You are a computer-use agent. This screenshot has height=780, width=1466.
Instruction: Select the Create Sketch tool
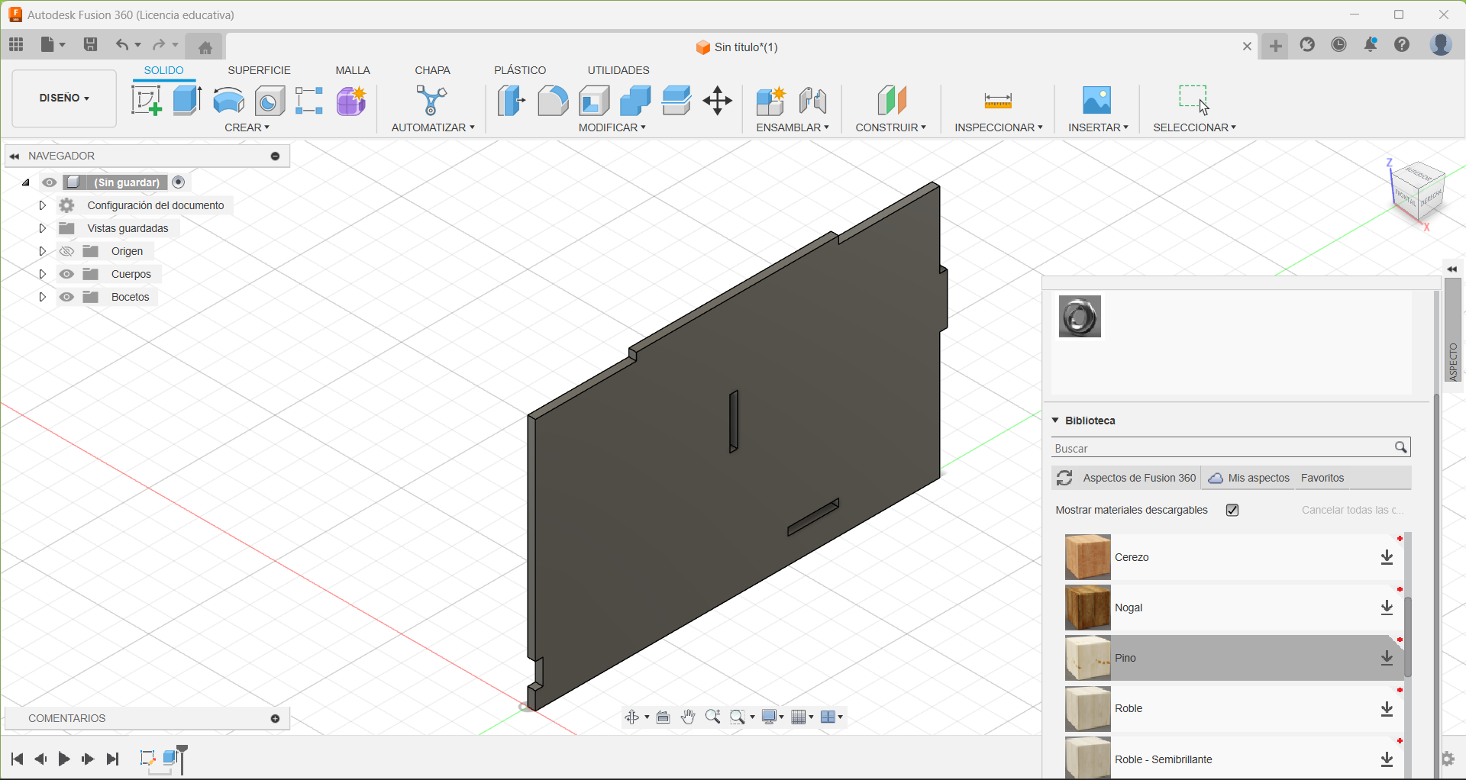pos(146,101)
